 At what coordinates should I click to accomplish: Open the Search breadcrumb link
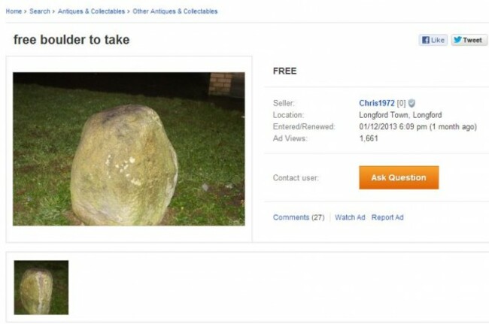click(x=40, y=11)
